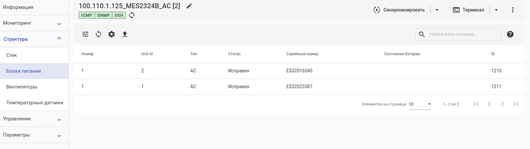Viewport: 530px width, 149px height.
Task: Open dropdown arrow next to Терминал
Action: [496, 10]
